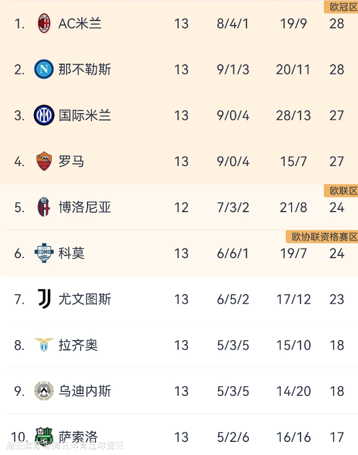The image size is (358, 455).
Task: Select the Lazio eagle crest
Action: tap(44, 345)
